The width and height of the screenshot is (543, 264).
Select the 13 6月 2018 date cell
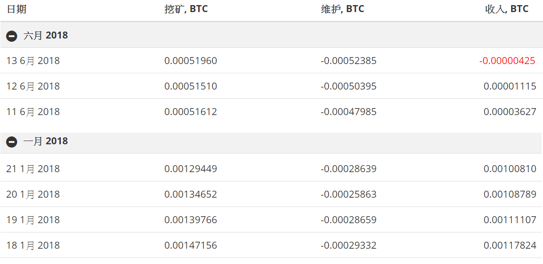coord(33,61)
